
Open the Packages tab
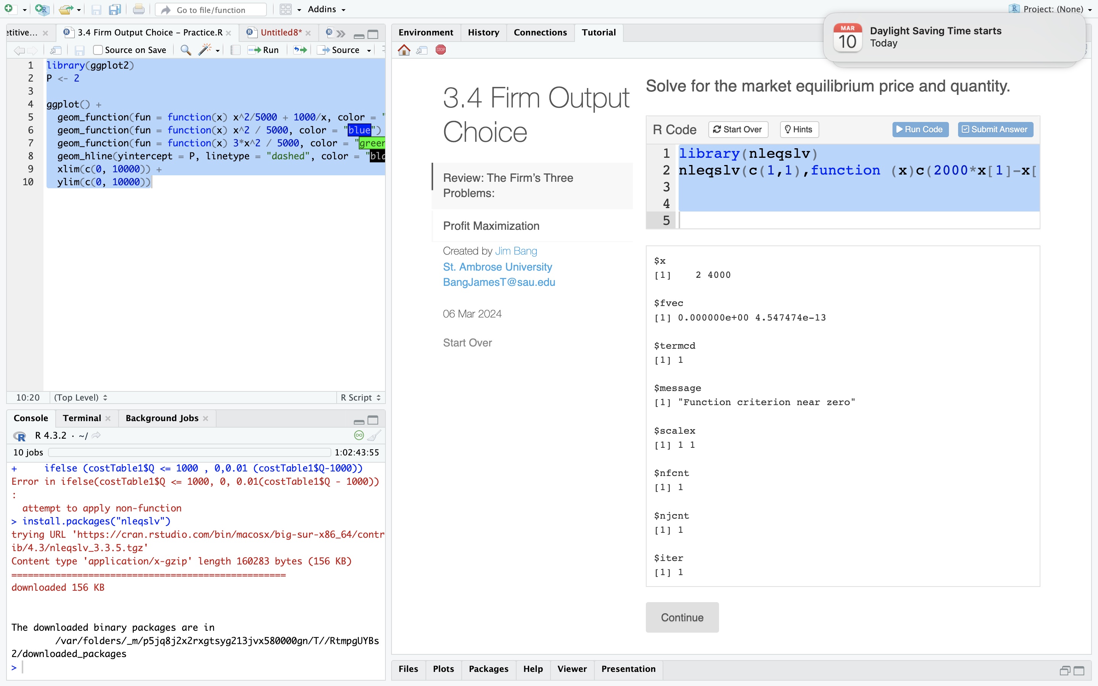point(488,669)
